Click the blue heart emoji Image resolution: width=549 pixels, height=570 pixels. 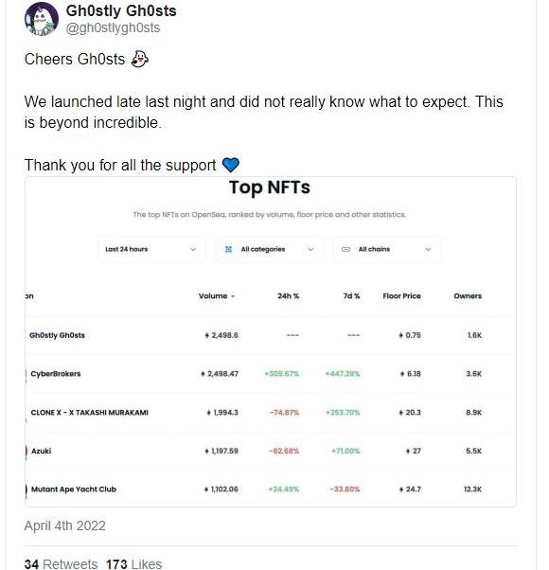click(x=231, y=165)
